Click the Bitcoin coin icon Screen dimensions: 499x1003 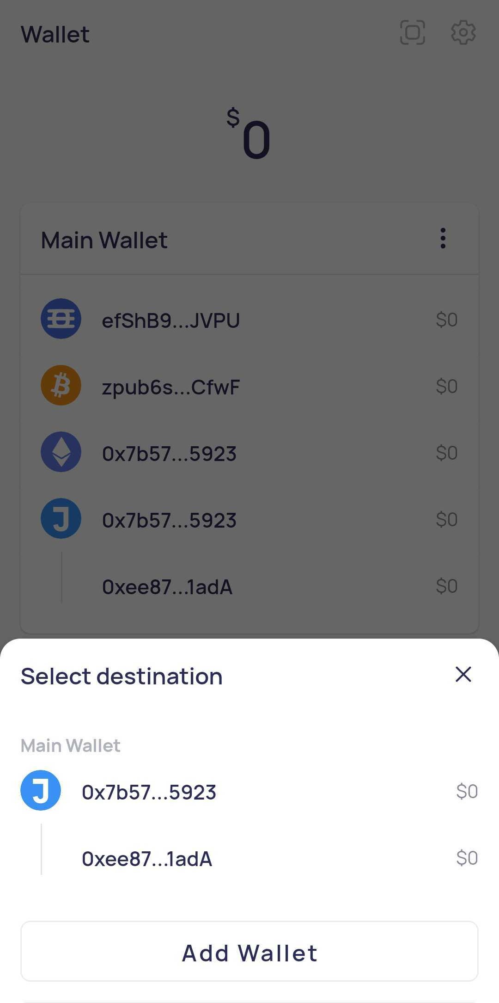[61, 386]
